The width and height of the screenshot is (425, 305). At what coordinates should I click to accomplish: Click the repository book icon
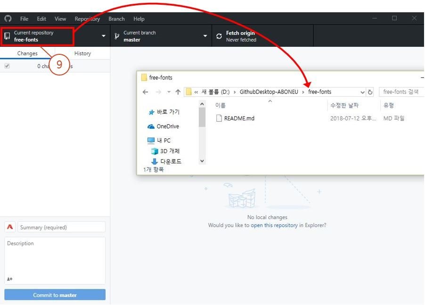7,36
